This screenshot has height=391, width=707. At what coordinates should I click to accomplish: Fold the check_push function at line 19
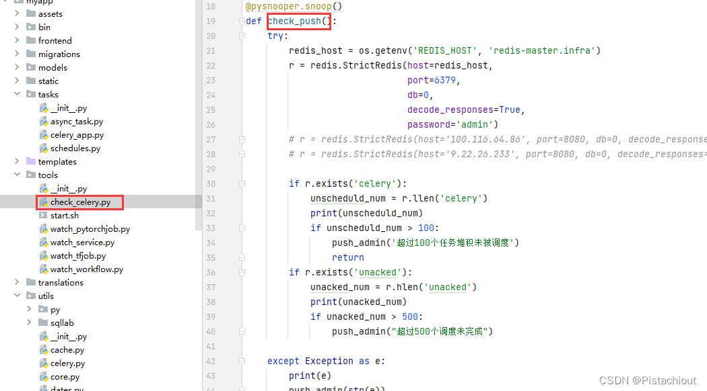[242, 21]
